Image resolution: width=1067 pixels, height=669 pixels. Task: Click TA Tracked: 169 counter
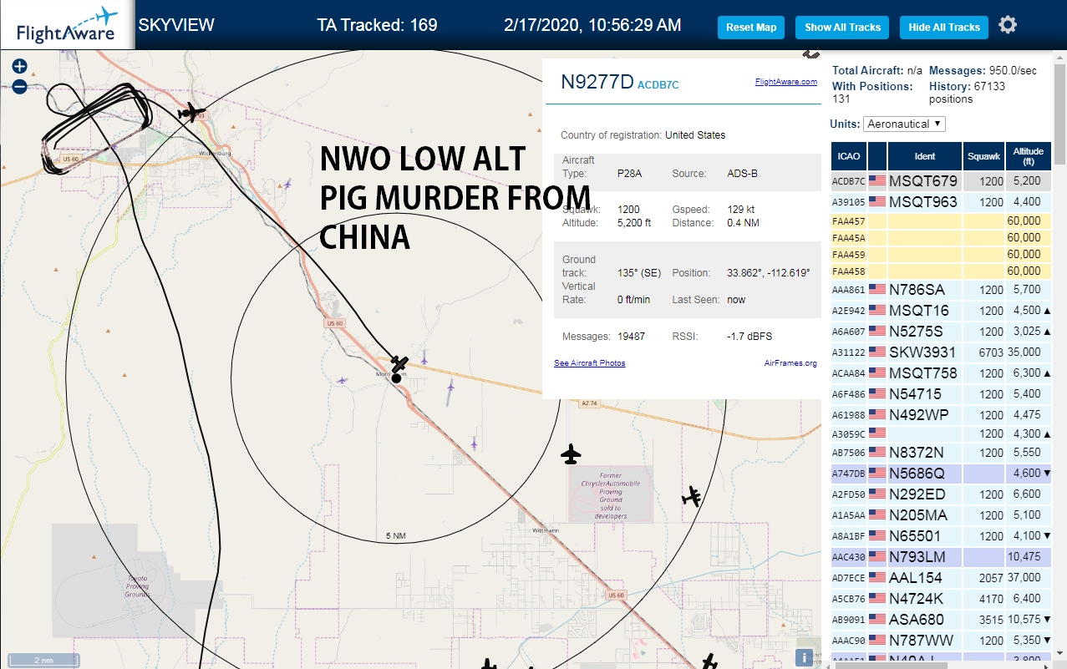pyautogui.click(x=377, y=25)
